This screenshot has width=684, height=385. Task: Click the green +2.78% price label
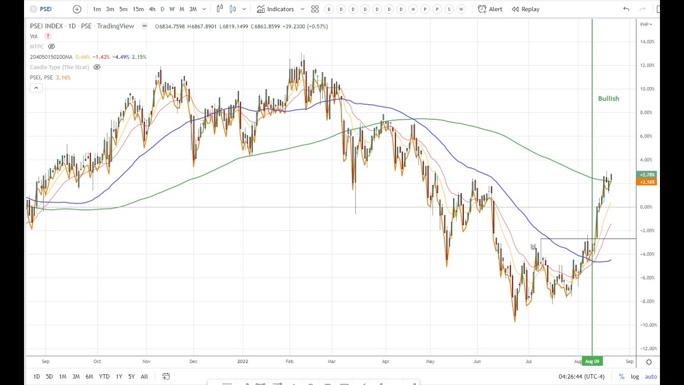pos(647,175)
